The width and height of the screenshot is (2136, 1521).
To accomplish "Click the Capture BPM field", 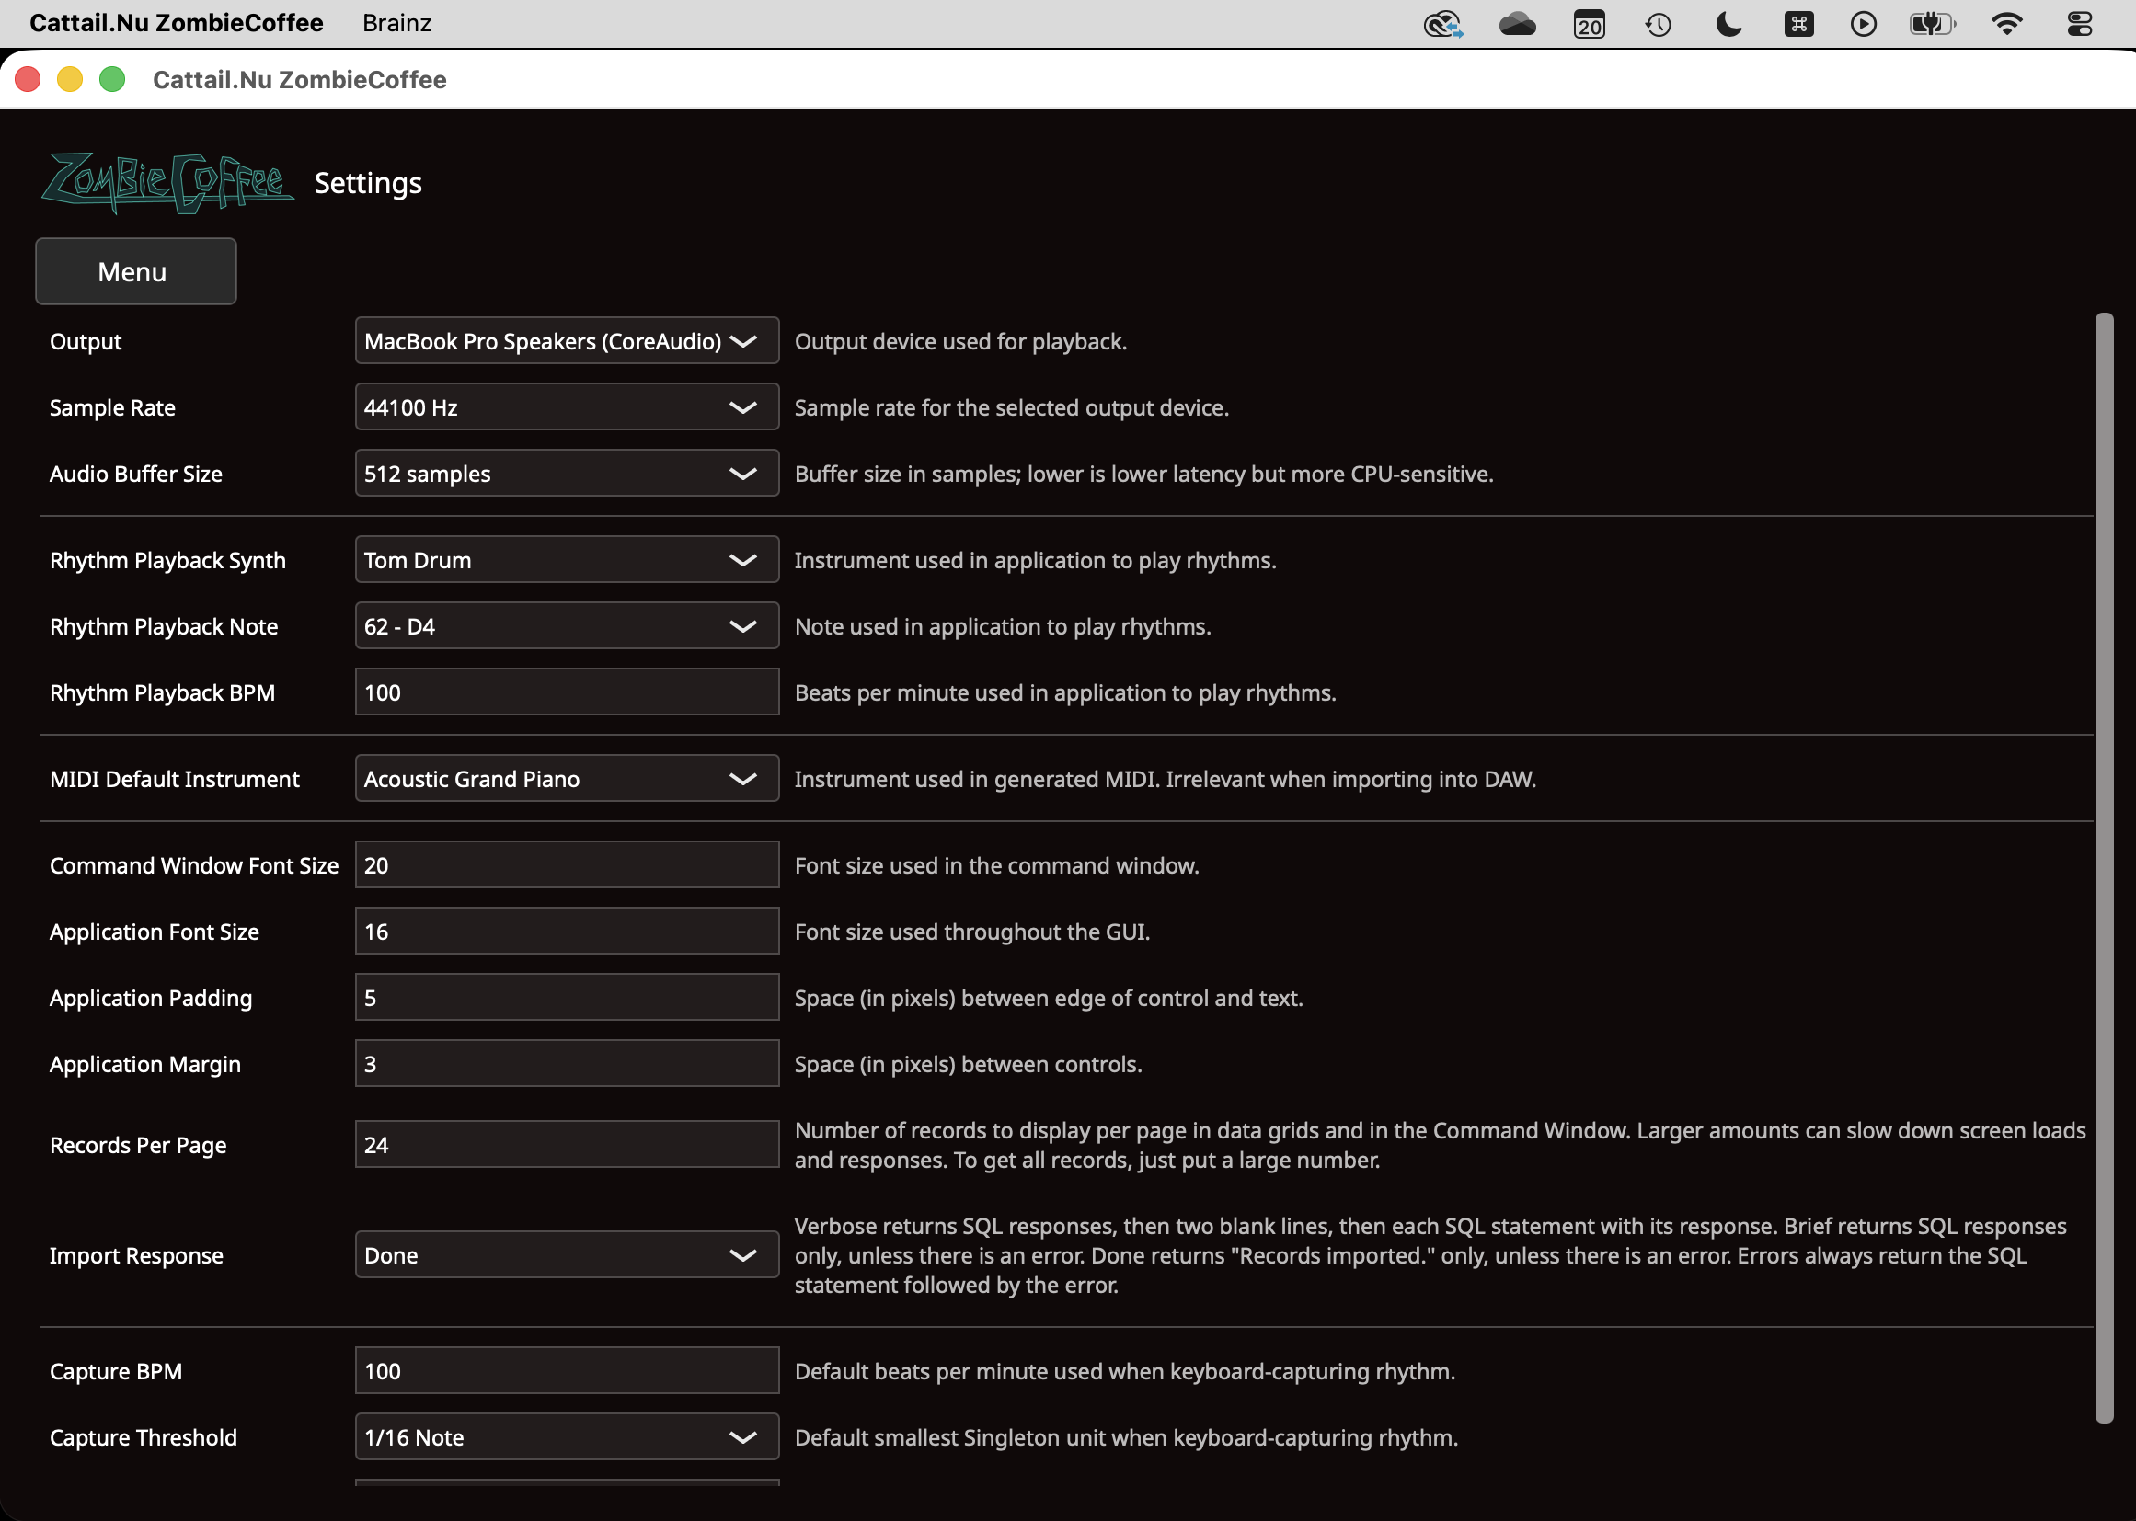I will point(567,1371).
